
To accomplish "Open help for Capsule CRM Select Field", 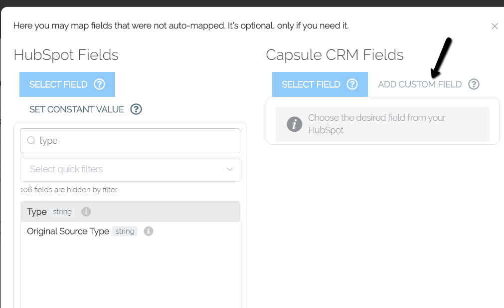I will pos(352,84).
